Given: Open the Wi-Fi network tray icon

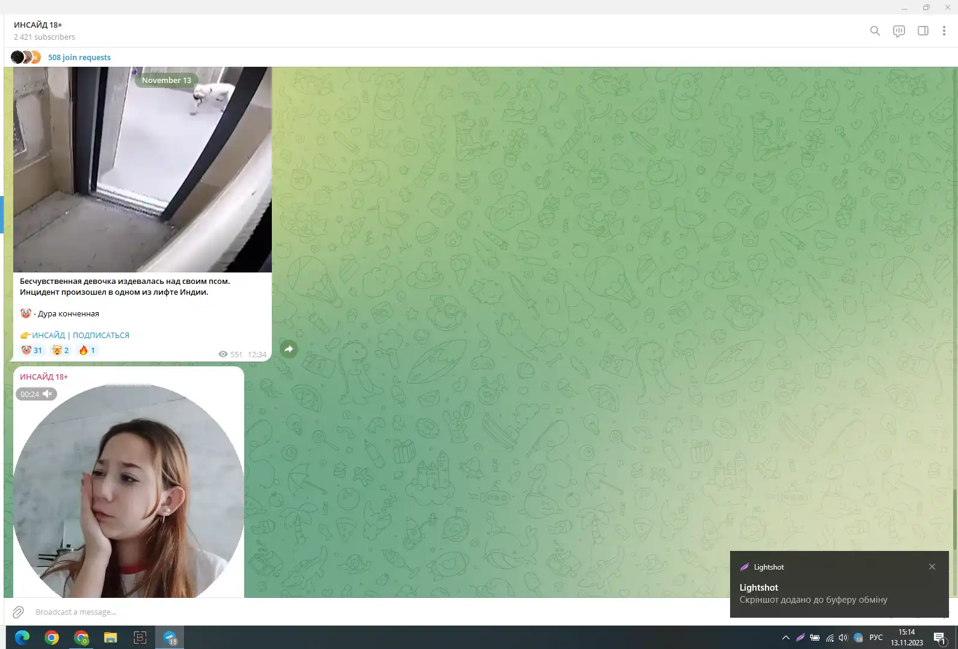Looking at the screenshot, I should pos(830,638).
